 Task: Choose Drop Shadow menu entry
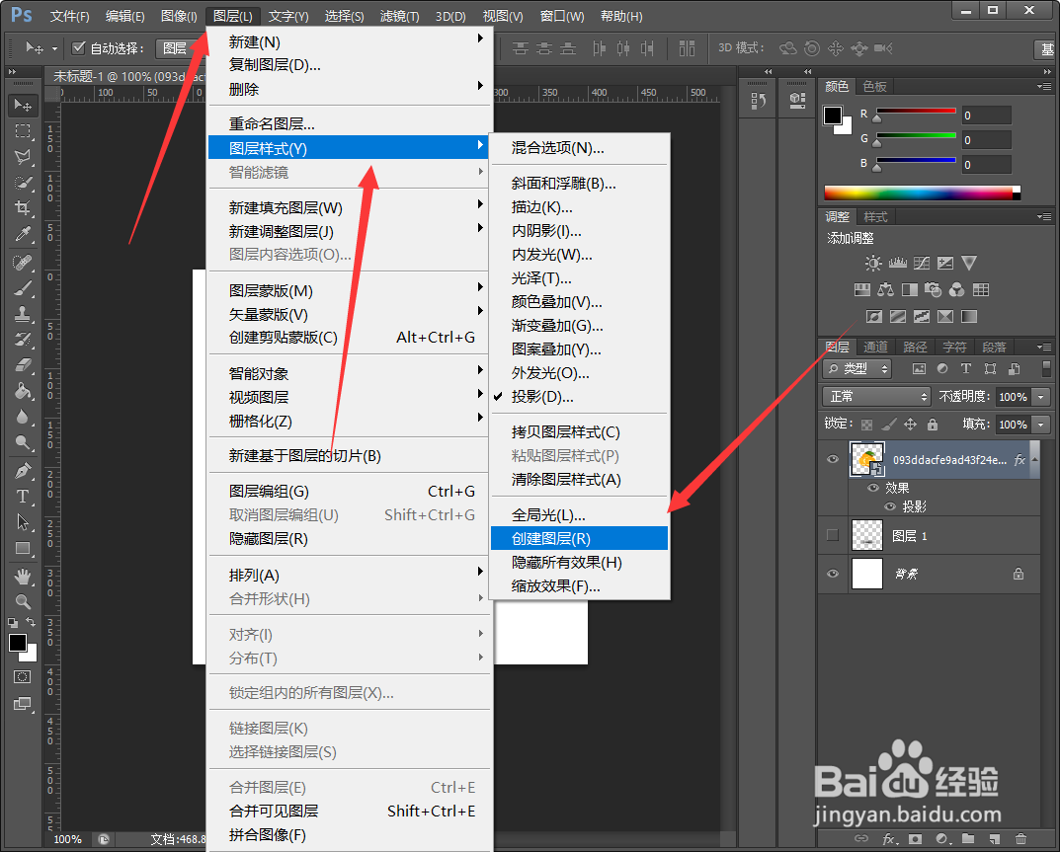pos(579,397)
